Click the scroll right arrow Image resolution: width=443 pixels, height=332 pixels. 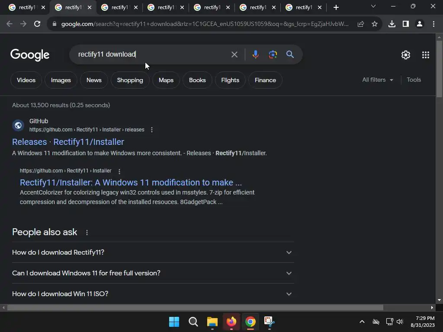click(x=432, y=307)
